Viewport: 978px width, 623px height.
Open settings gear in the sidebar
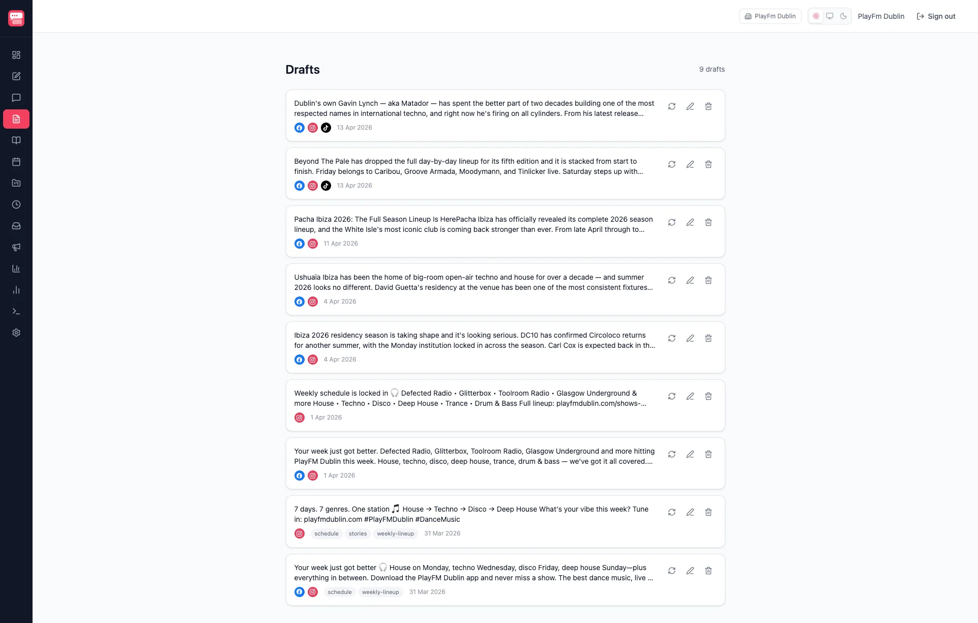click(x=16, y=333)
